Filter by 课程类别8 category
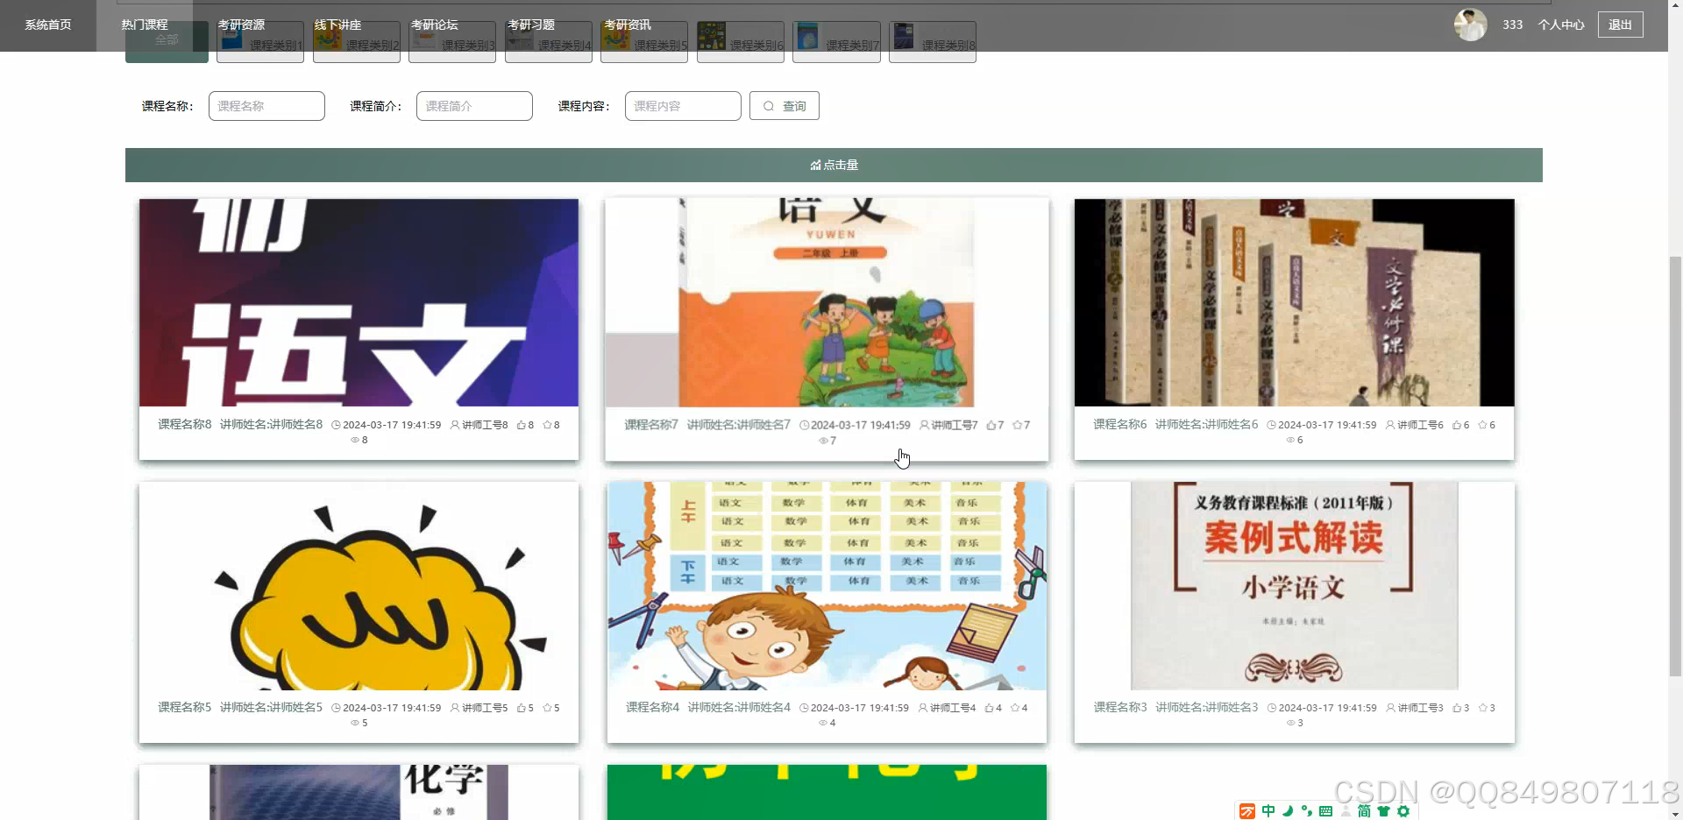The height and width of the screenshot is (820, 1683). pyautogui.click(x=933, y=42)
